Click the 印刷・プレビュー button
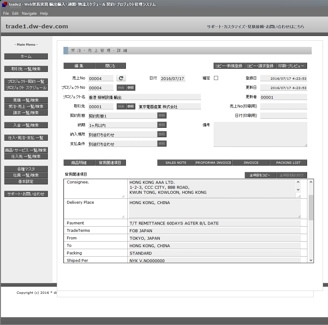This screenshot has height=325, width=328. coord(291,66)
